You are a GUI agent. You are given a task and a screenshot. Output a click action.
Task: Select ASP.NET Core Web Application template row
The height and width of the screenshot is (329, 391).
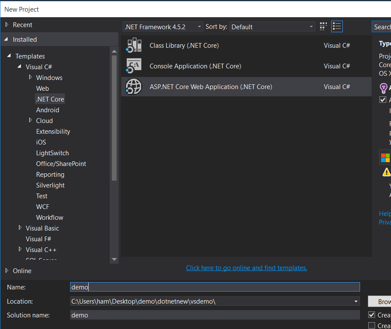[x=246, y=87]
